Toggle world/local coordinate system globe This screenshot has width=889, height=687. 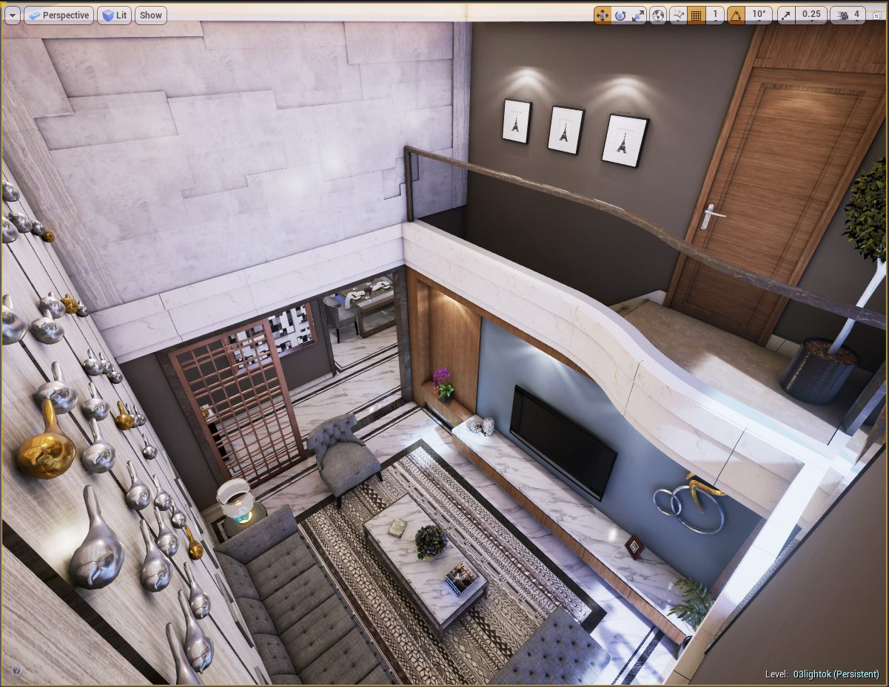coord(658,15)
